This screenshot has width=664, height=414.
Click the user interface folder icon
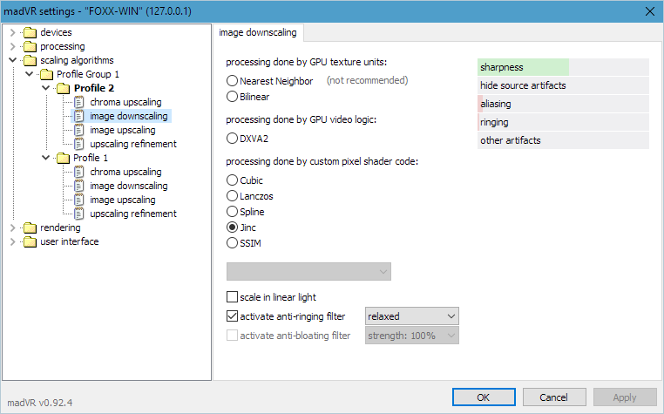click(x=30, y=242)
